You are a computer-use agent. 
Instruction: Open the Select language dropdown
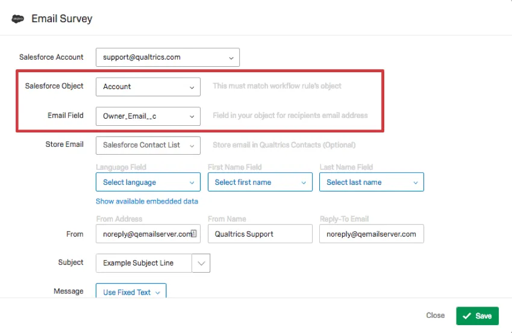pos(148,182)
